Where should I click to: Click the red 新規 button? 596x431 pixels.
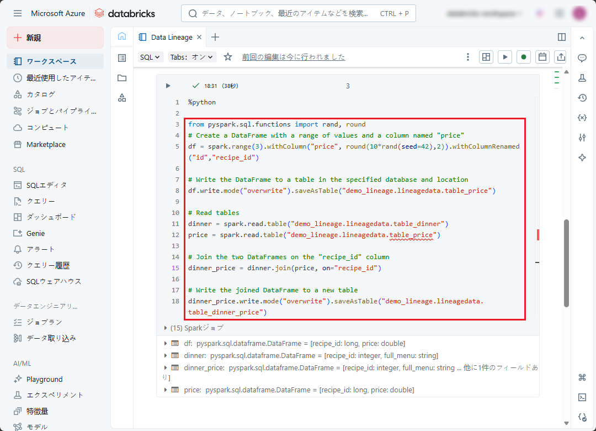click(x=55, y=38)
